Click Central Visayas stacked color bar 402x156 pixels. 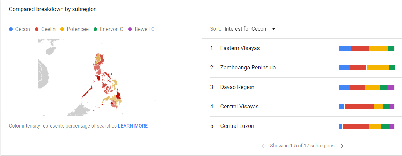coord(366,107)
